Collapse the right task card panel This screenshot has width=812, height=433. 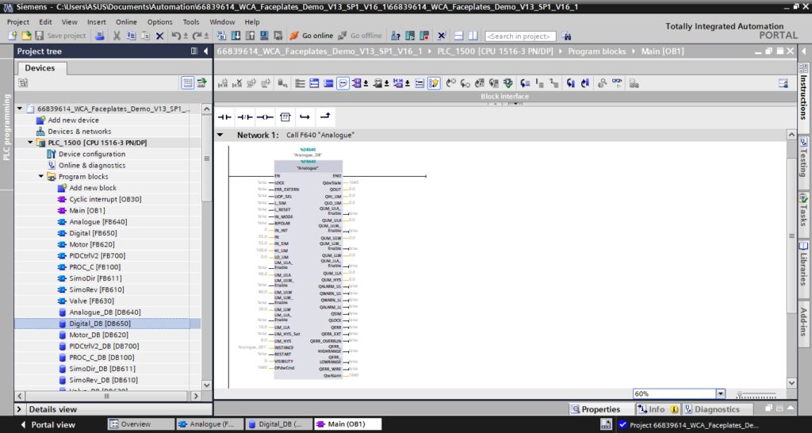804,52
